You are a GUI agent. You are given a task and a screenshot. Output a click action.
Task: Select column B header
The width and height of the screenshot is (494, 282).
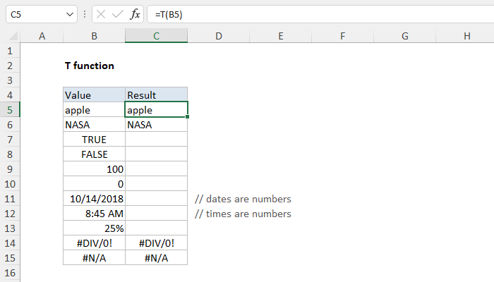pyautogui.click(x=94, y=36)
